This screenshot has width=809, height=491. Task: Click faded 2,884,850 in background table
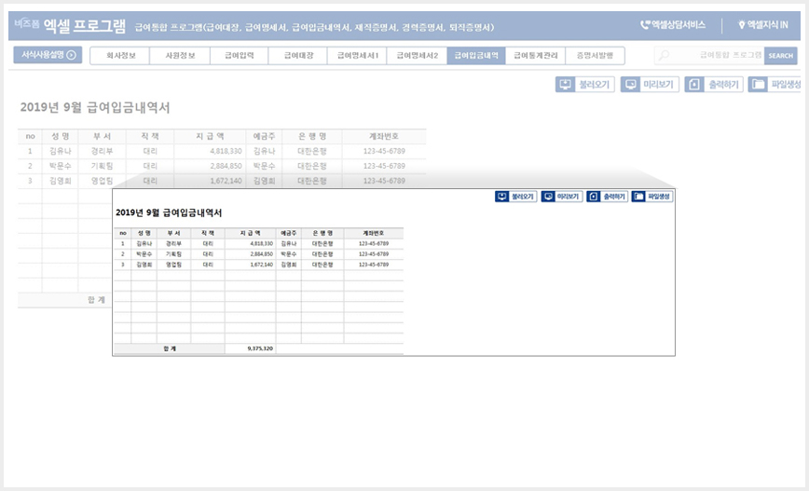click(226, 166)
